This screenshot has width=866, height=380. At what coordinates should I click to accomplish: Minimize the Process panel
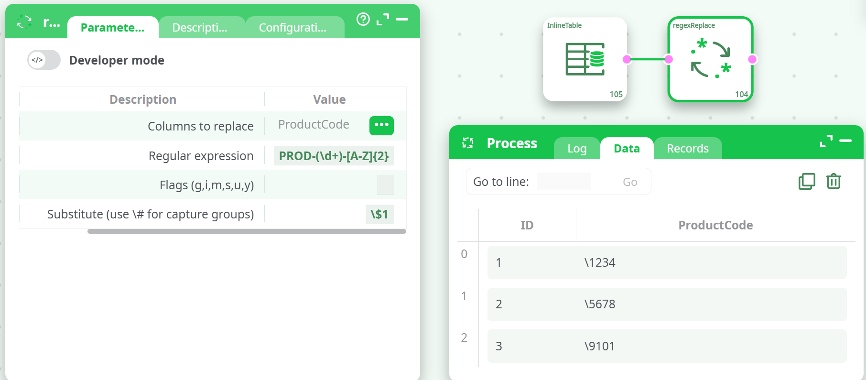(x=845, y=141)
